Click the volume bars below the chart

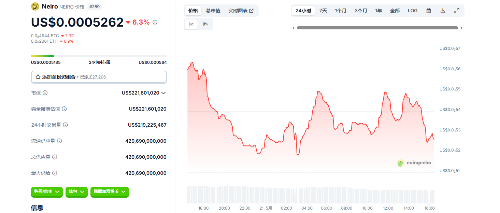tap(311, 195)
